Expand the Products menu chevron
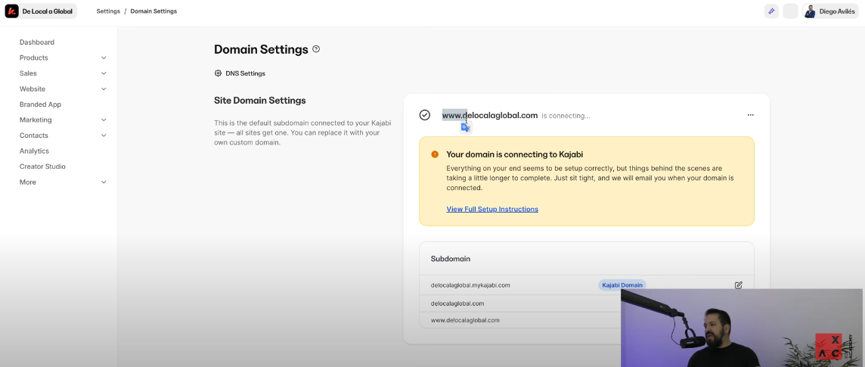Image resolution: width=865 pixels, height=367 pixels. [x=104, y=58]
